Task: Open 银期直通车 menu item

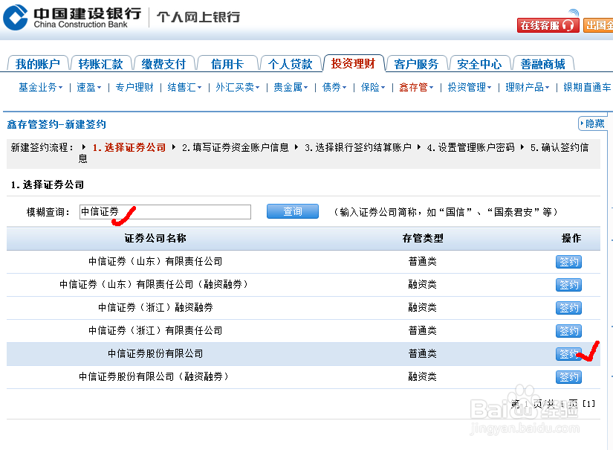Action: (587, 87)
